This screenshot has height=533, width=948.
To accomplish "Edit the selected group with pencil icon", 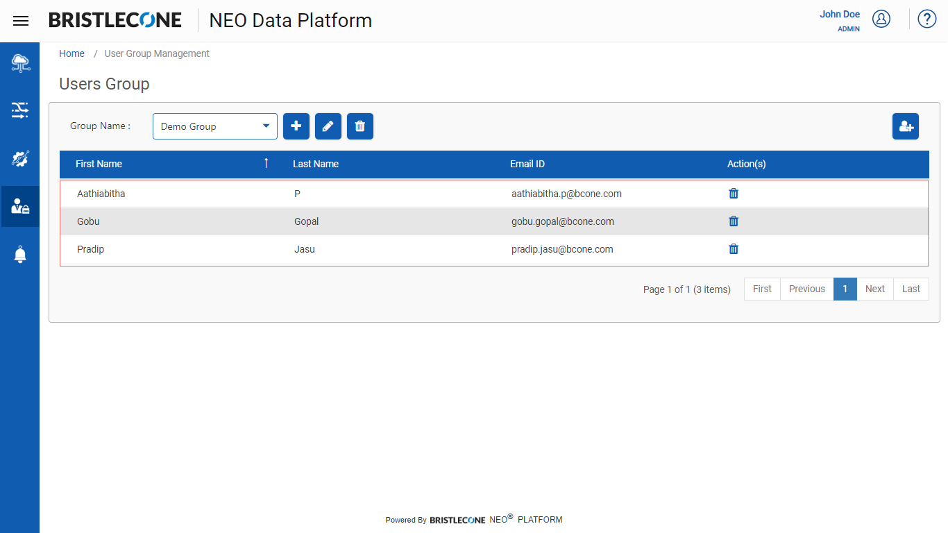I will 328,126.
